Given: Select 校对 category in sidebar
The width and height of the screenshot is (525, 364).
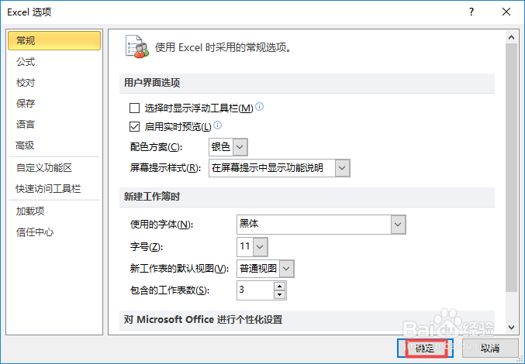Looking at the screenshot, I should click(54, 83).
